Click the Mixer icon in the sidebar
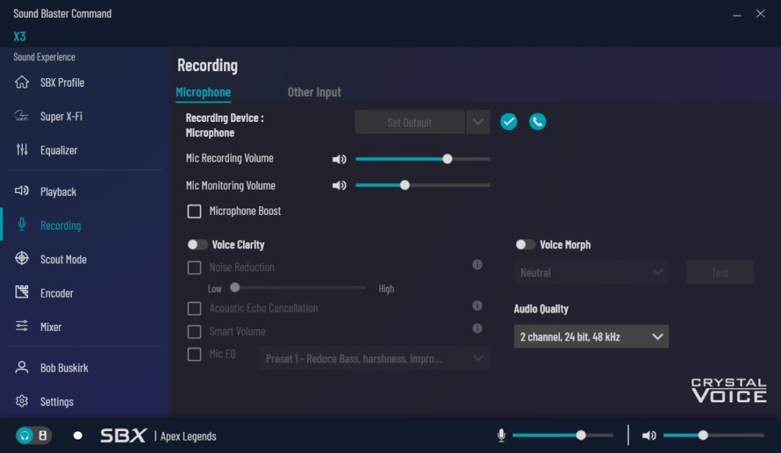Image resolution: width=781 pixels, height=453 pixels. click(21, 326)
